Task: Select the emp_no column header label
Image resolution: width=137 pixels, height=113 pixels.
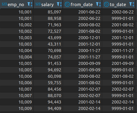Action: point(16,5)
